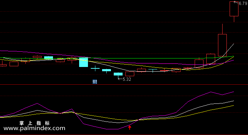This screenshot has height=135, width=248.
Task: Click the 掌上指标 watermark text
Action: 35,123
